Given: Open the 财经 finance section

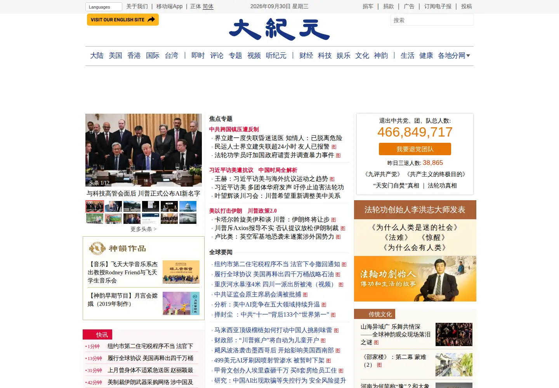Looking at the screenshot, I should pyautogui.click(x=306, y=55).
